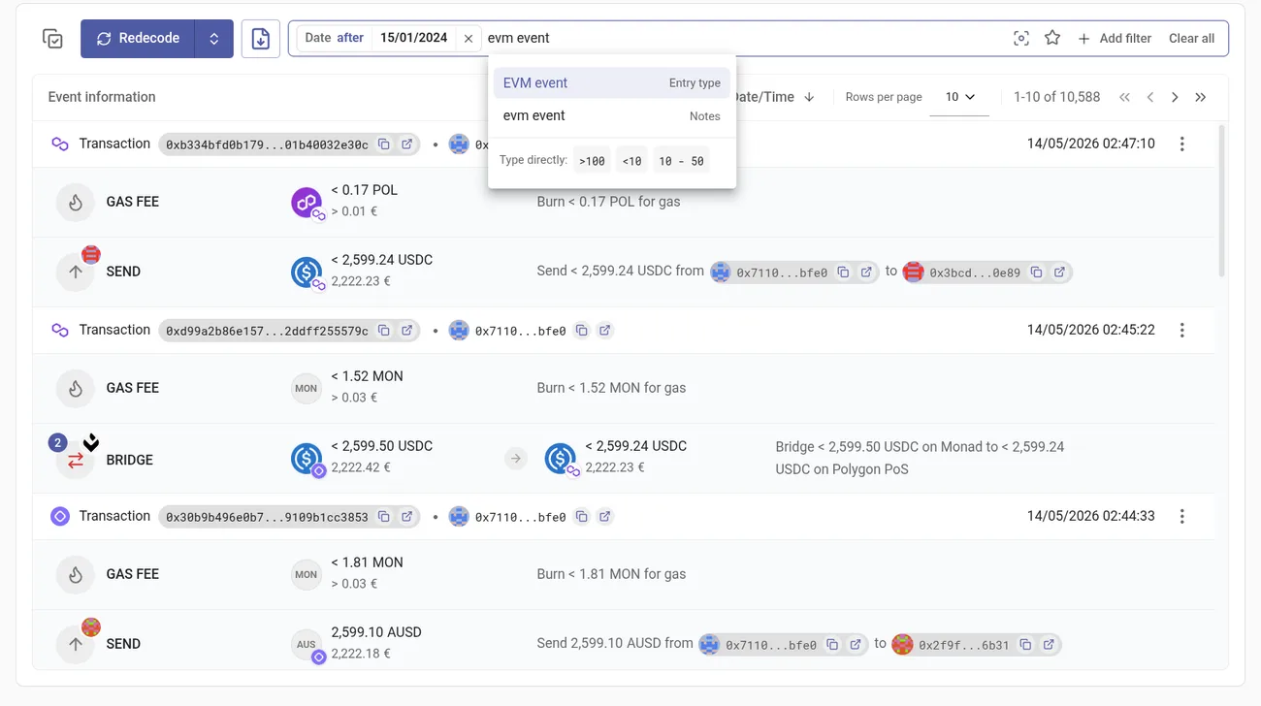The width and height of the screenshot is (1261, 706).
Task: Click the grouped events badge '2' on BRIDGE
Action: coord(57,443)
